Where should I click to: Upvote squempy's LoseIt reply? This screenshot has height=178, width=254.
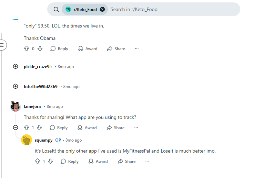pyautogui.click(x=38, y=162)
